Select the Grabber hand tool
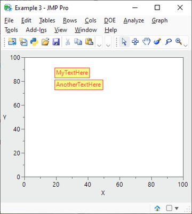 point(146,42)
